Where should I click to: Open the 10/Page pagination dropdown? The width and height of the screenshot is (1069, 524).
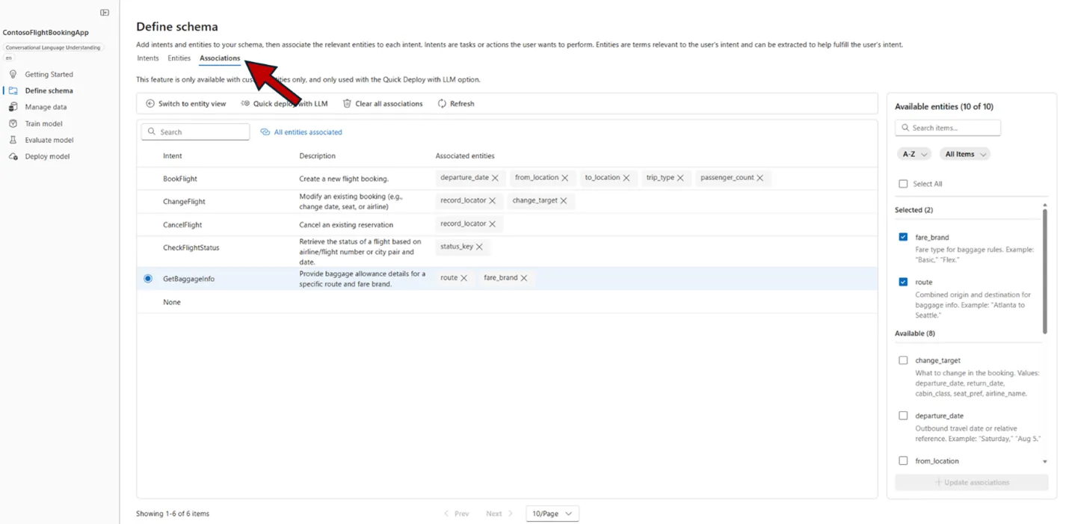(x=552, y=514)
